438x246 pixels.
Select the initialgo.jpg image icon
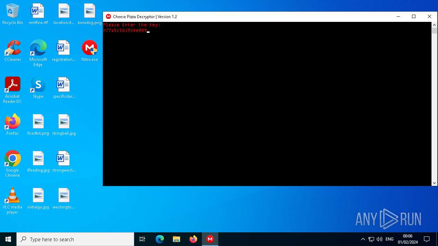point(38,199)
